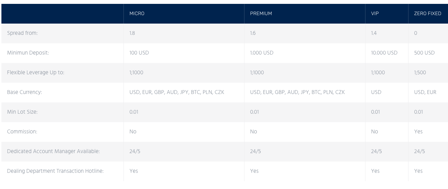Select Dedicated Account Manager Available label
The image size is (448, 189).
coord(53,152)
